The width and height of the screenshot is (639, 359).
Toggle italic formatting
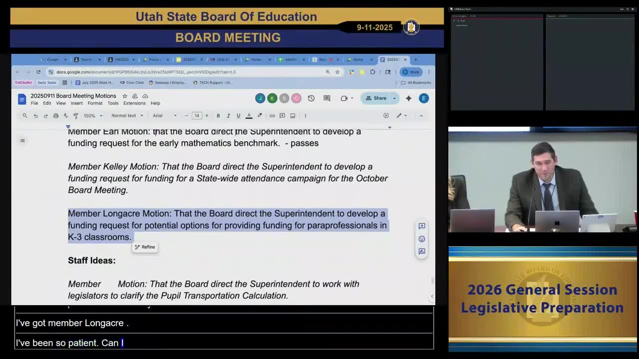[x=228, y=115]
